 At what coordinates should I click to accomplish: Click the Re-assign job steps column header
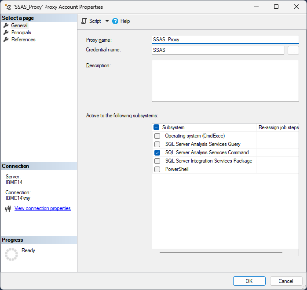click(278, 127)
